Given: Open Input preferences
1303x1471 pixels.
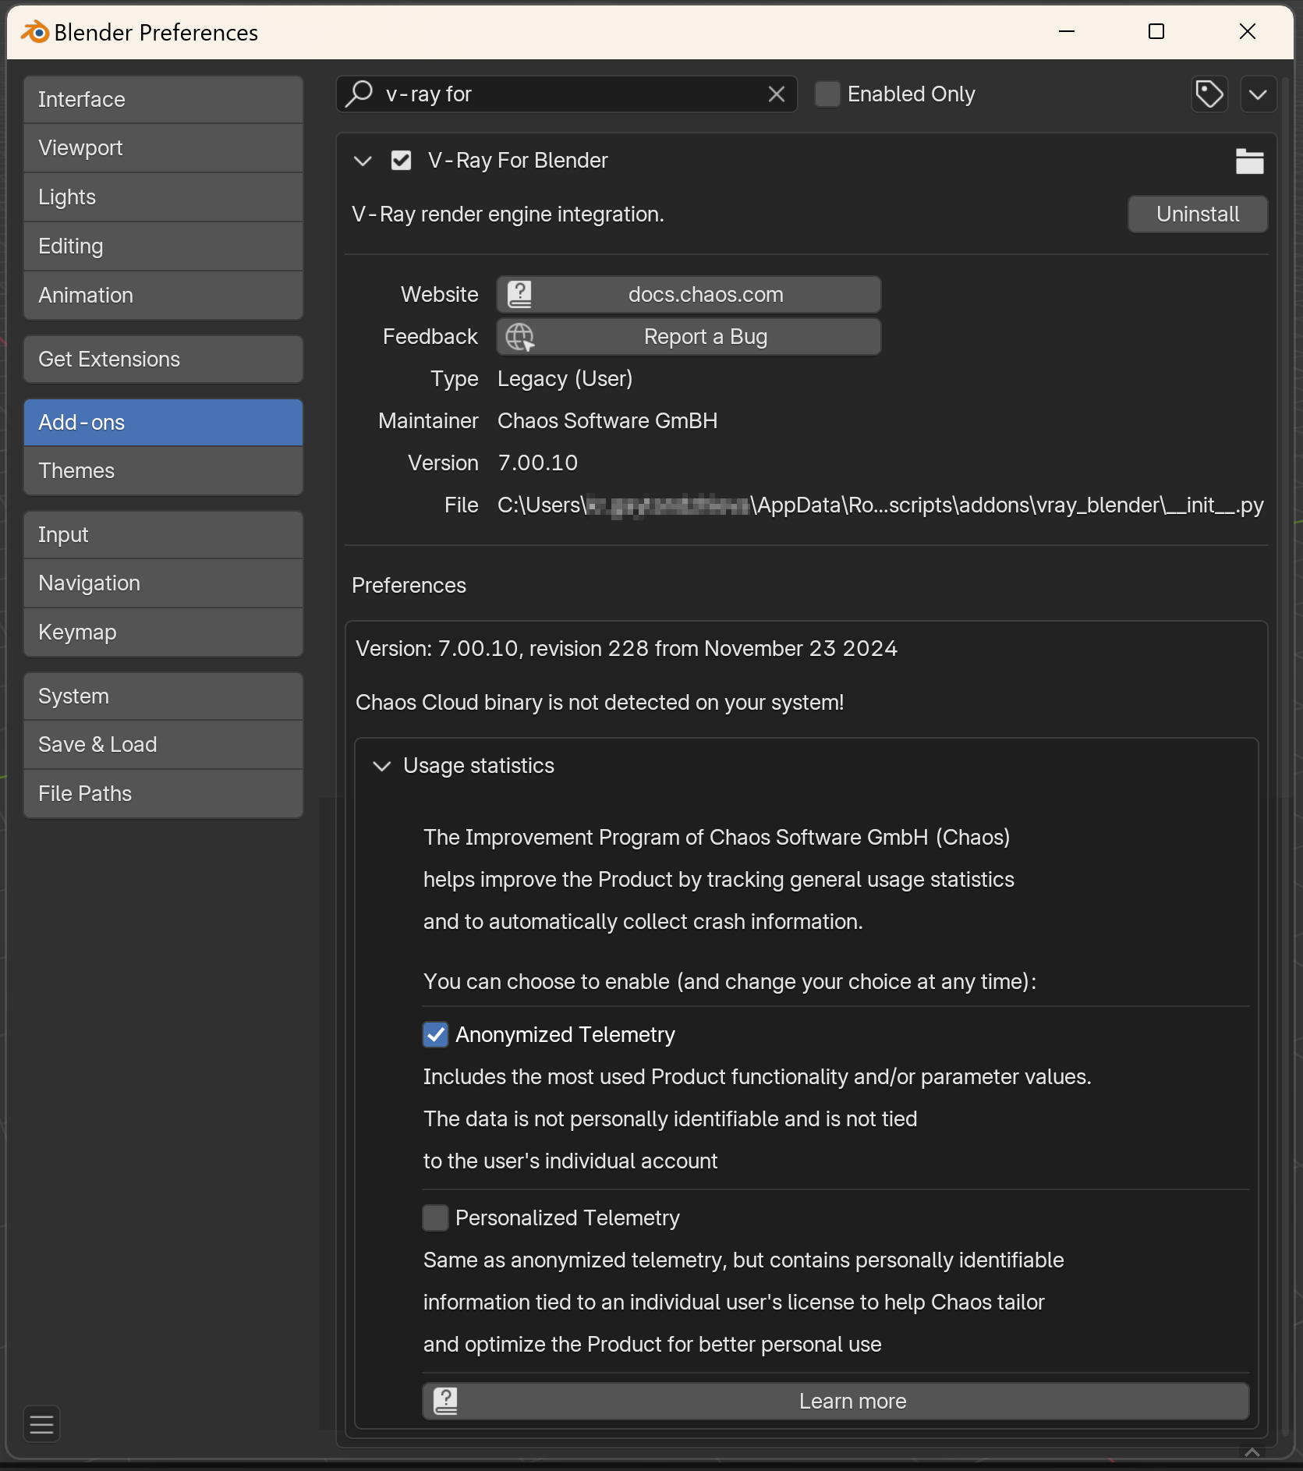Looking at the screenshot, I should click(x=163, y=535).
